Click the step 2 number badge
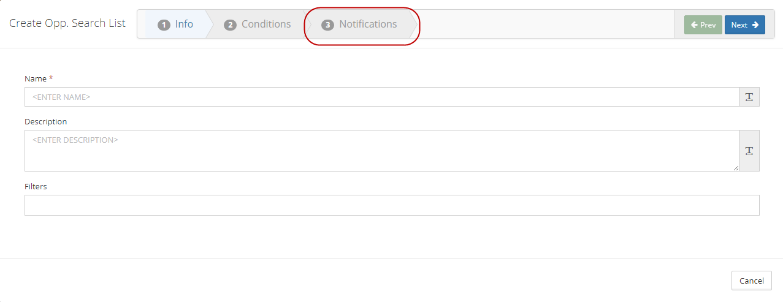 [230, 25]
